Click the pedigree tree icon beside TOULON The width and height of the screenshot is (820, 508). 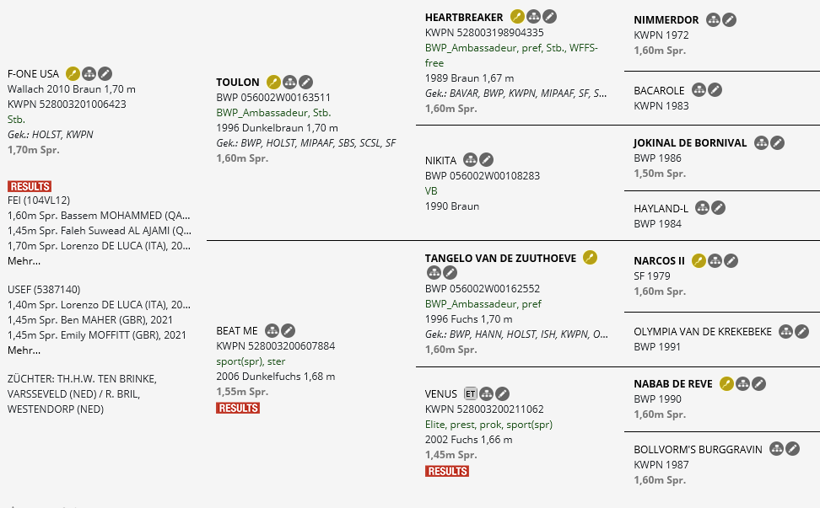click(x=289, y=82)
